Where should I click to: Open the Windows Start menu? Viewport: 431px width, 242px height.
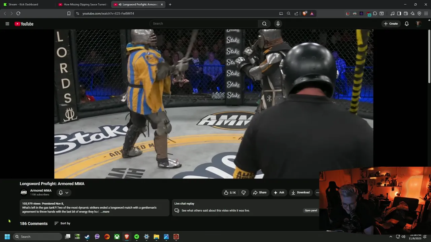7,237
